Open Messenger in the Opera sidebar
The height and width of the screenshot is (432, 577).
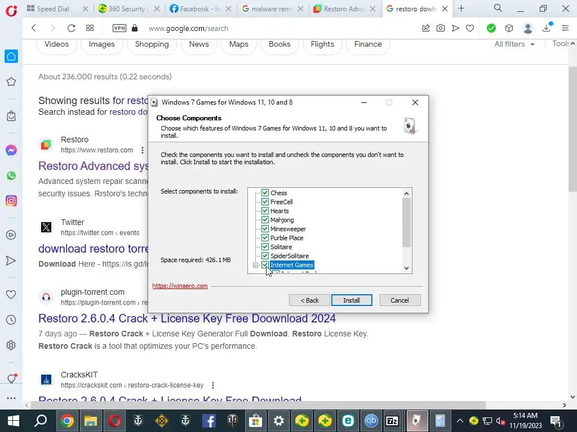(11, 150)
